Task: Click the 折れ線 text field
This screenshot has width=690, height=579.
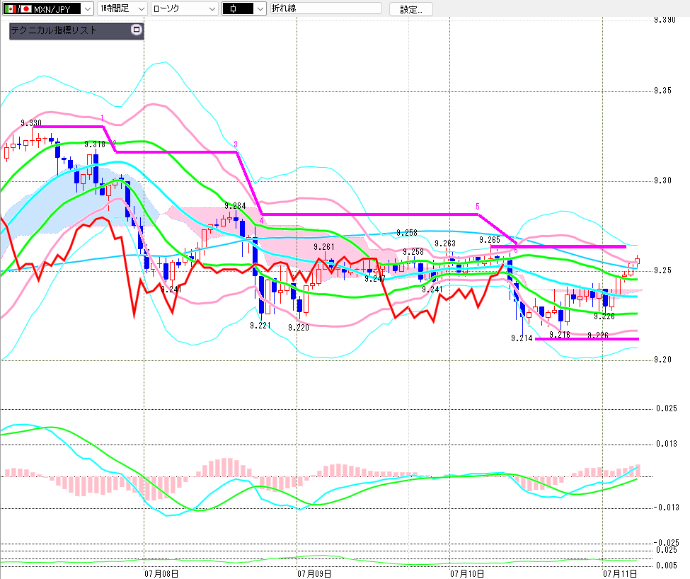Action: click(326, 8)
